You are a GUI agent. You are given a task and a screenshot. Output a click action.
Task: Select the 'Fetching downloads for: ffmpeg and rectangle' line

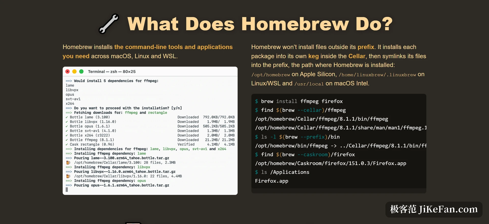click(116, 113)
